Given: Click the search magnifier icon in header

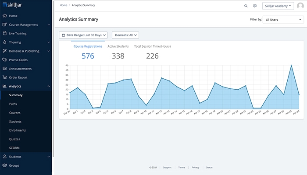Looking at the screenshot, I should coord(246,6).
